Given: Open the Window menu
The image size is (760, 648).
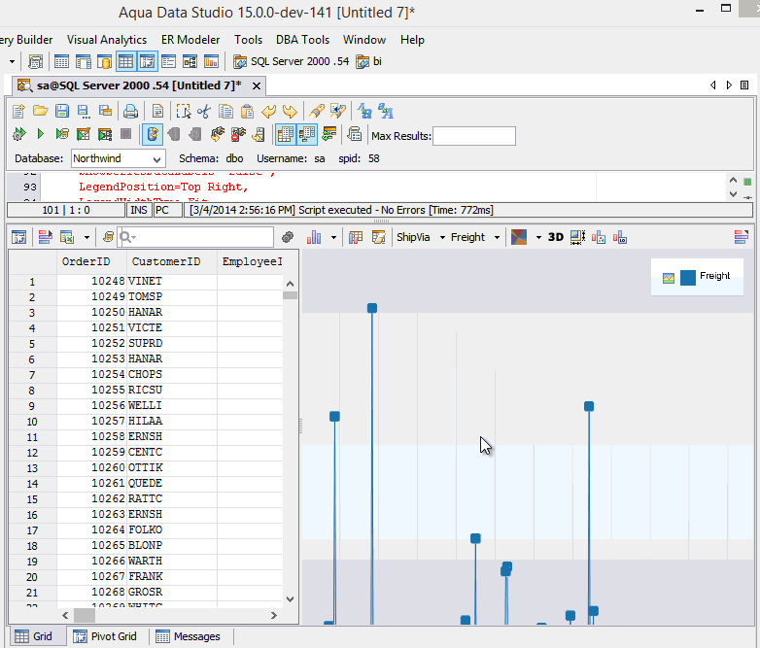Looking at the screenshot, I should (x=364, y=40).
